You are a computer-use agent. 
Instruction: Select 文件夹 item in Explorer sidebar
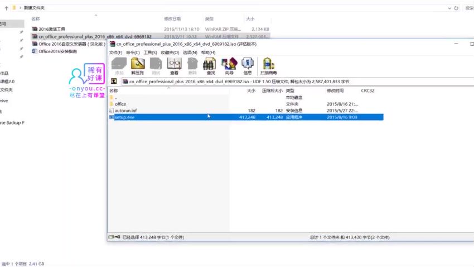6,89
